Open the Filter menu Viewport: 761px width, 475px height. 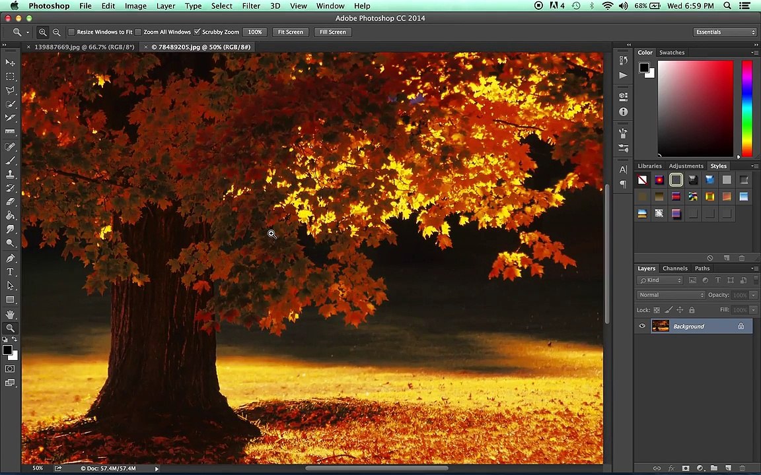(x=251, y=6)
